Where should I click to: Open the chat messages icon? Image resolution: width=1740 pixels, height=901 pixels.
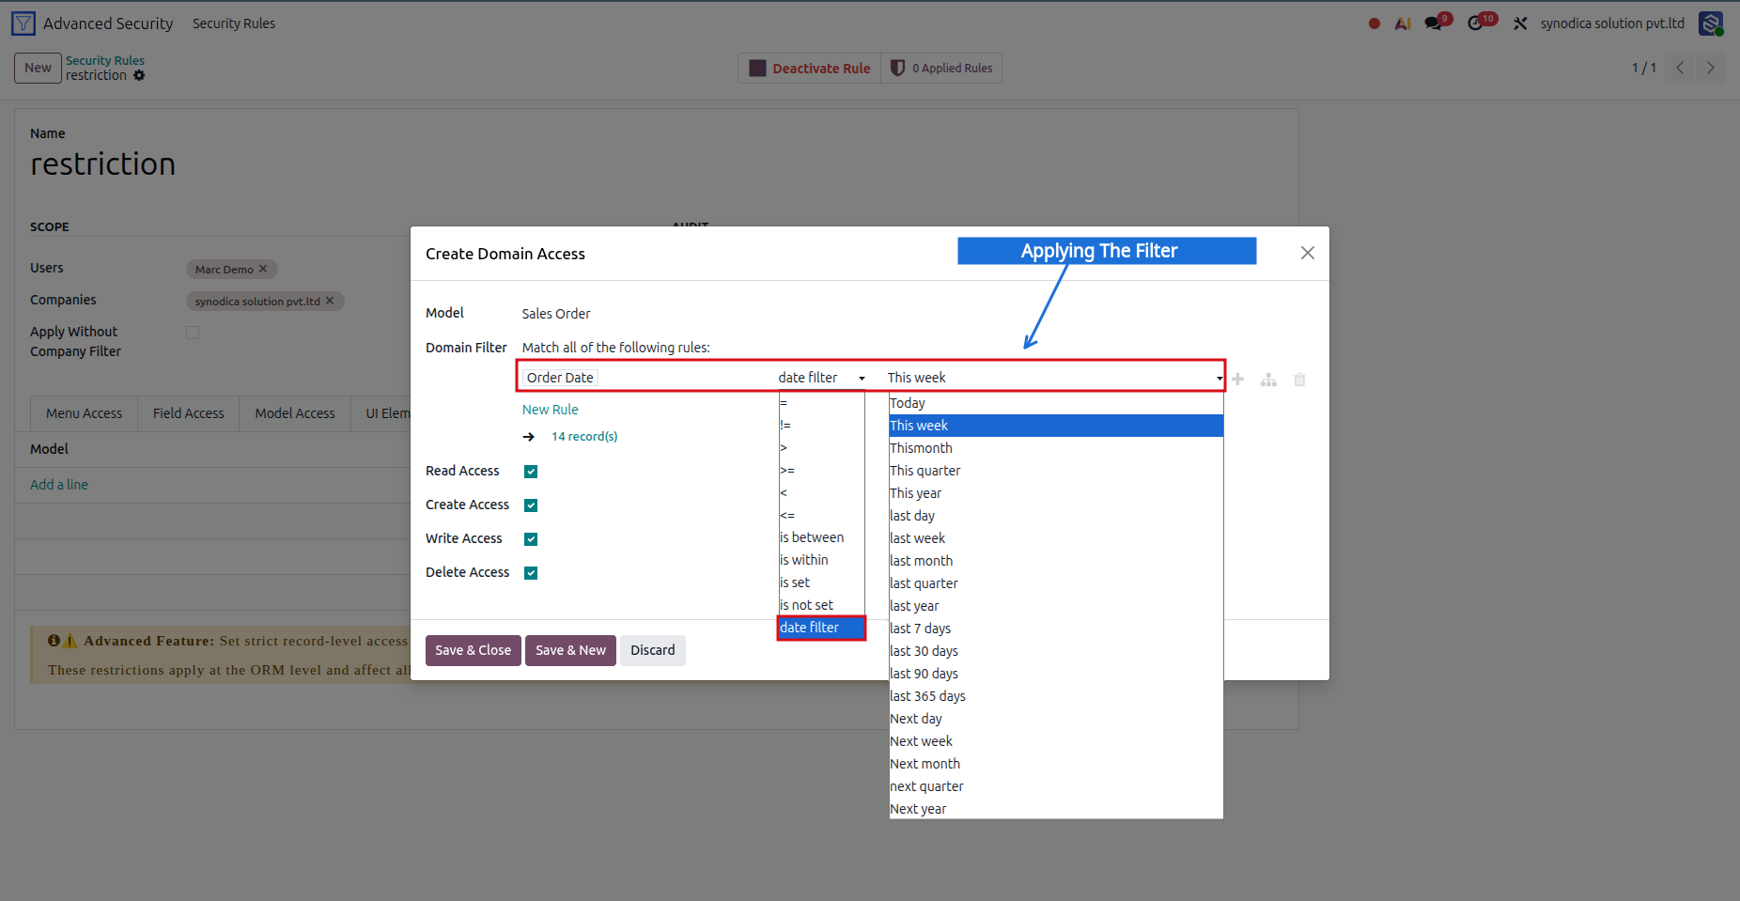coord(1434,23)
